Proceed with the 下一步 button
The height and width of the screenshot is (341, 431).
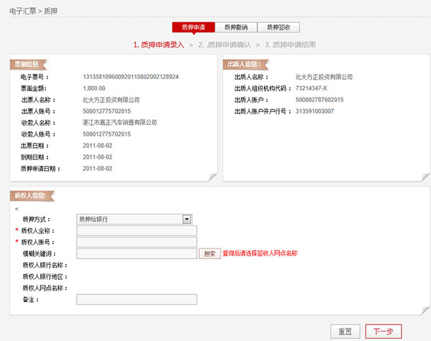[384, 331]
